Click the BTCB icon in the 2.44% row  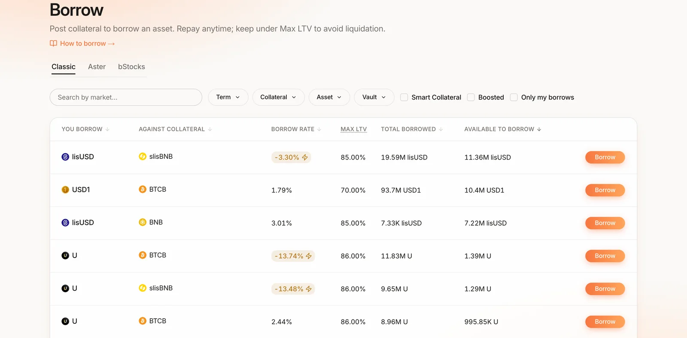pos(143,321)
